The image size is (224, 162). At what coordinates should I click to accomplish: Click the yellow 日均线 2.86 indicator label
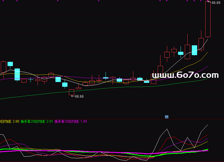coord(10,121)
